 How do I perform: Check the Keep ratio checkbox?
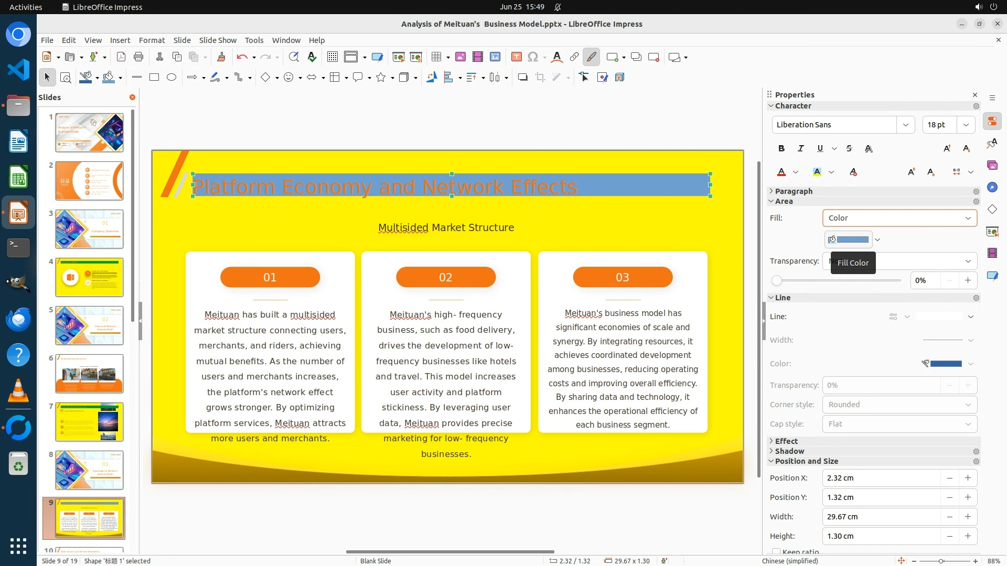(x=776, y=551)
